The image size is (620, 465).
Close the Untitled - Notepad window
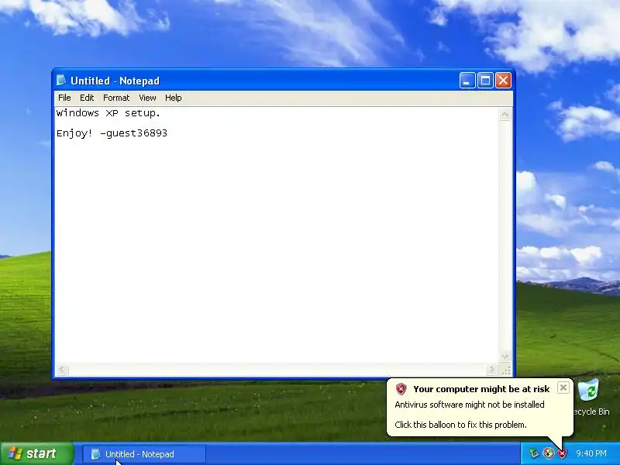(x=503, y=81)
